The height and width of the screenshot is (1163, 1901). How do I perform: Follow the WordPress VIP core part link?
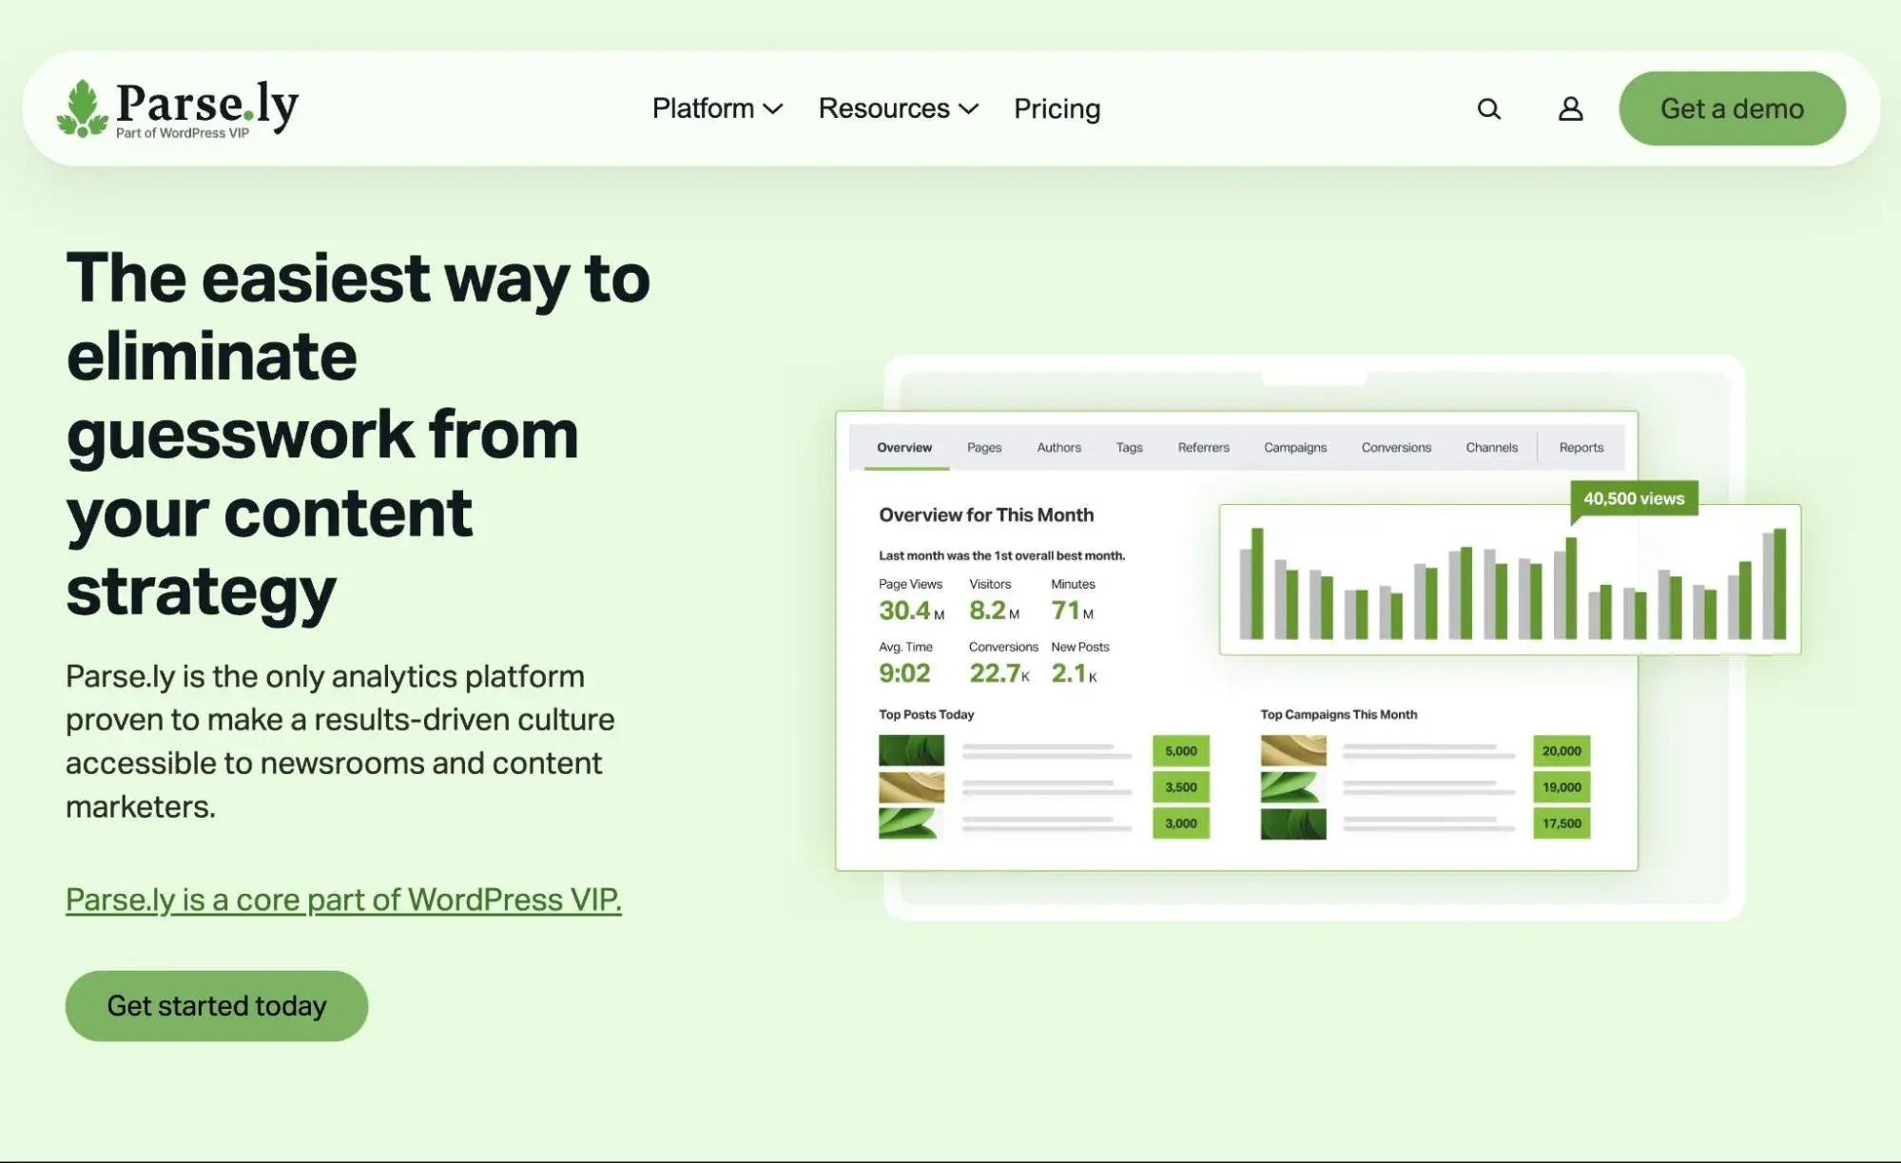tap(343, 900)
